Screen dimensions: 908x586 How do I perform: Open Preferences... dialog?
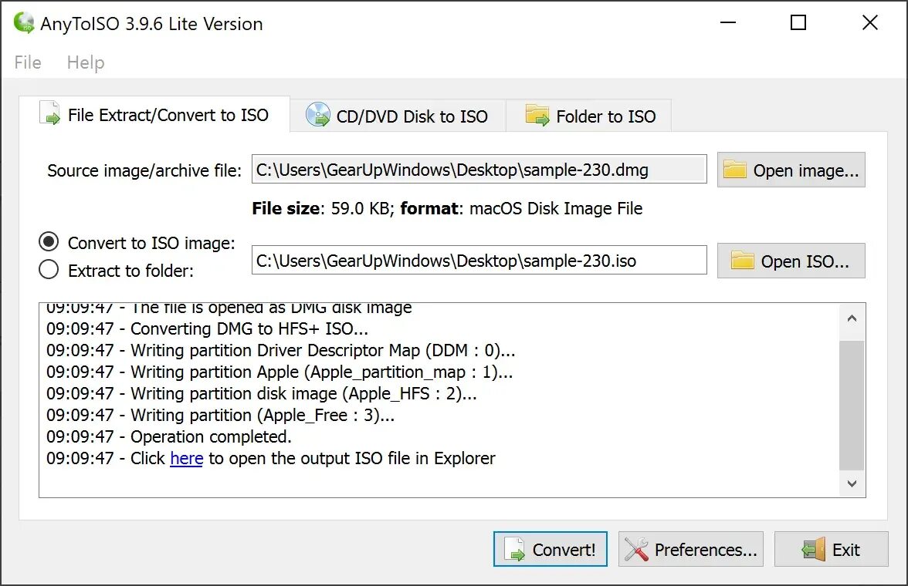click(691, 549)
